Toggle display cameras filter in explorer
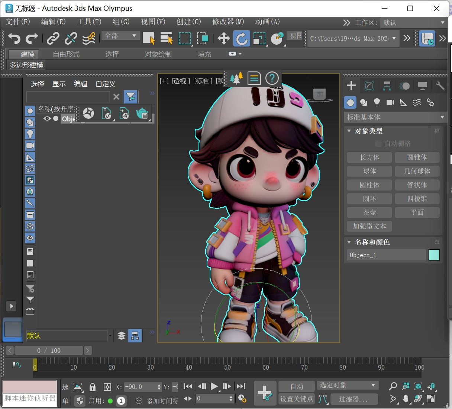 pyautogui.click(x=30, y=146)
